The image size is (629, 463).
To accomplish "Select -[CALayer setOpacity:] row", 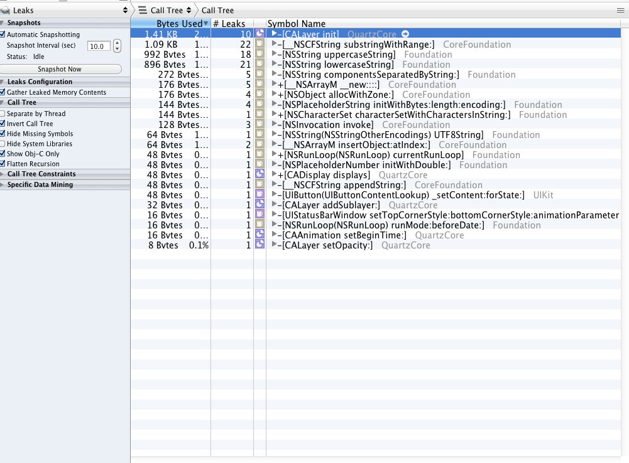I will 376,245.
